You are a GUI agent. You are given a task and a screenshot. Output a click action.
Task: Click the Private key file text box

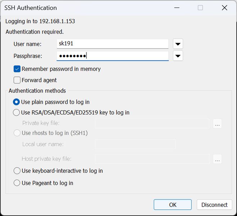[x=152, y=123]
